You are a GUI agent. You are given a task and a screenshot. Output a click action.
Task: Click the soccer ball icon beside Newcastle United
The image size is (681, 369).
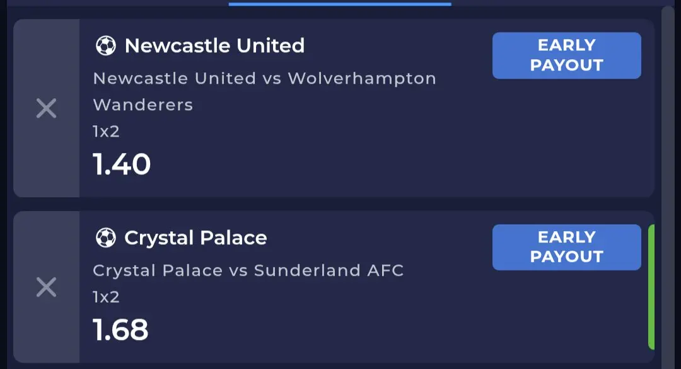point(105,45)
